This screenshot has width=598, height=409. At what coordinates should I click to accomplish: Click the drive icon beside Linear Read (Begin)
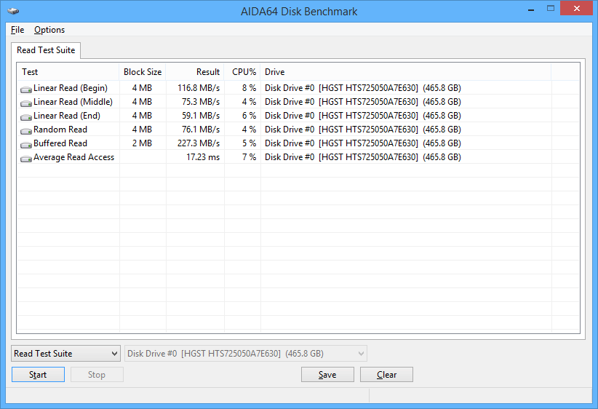[26, 90]
